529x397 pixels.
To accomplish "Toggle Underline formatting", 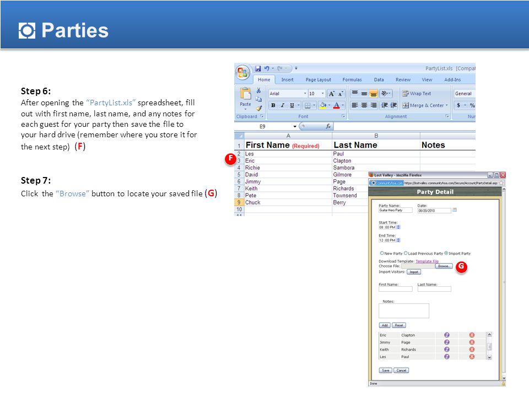I will [x=292, y=105].
